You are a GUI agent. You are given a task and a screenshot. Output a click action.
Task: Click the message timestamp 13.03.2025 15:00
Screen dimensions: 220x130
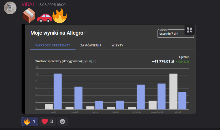pos(52,5)
